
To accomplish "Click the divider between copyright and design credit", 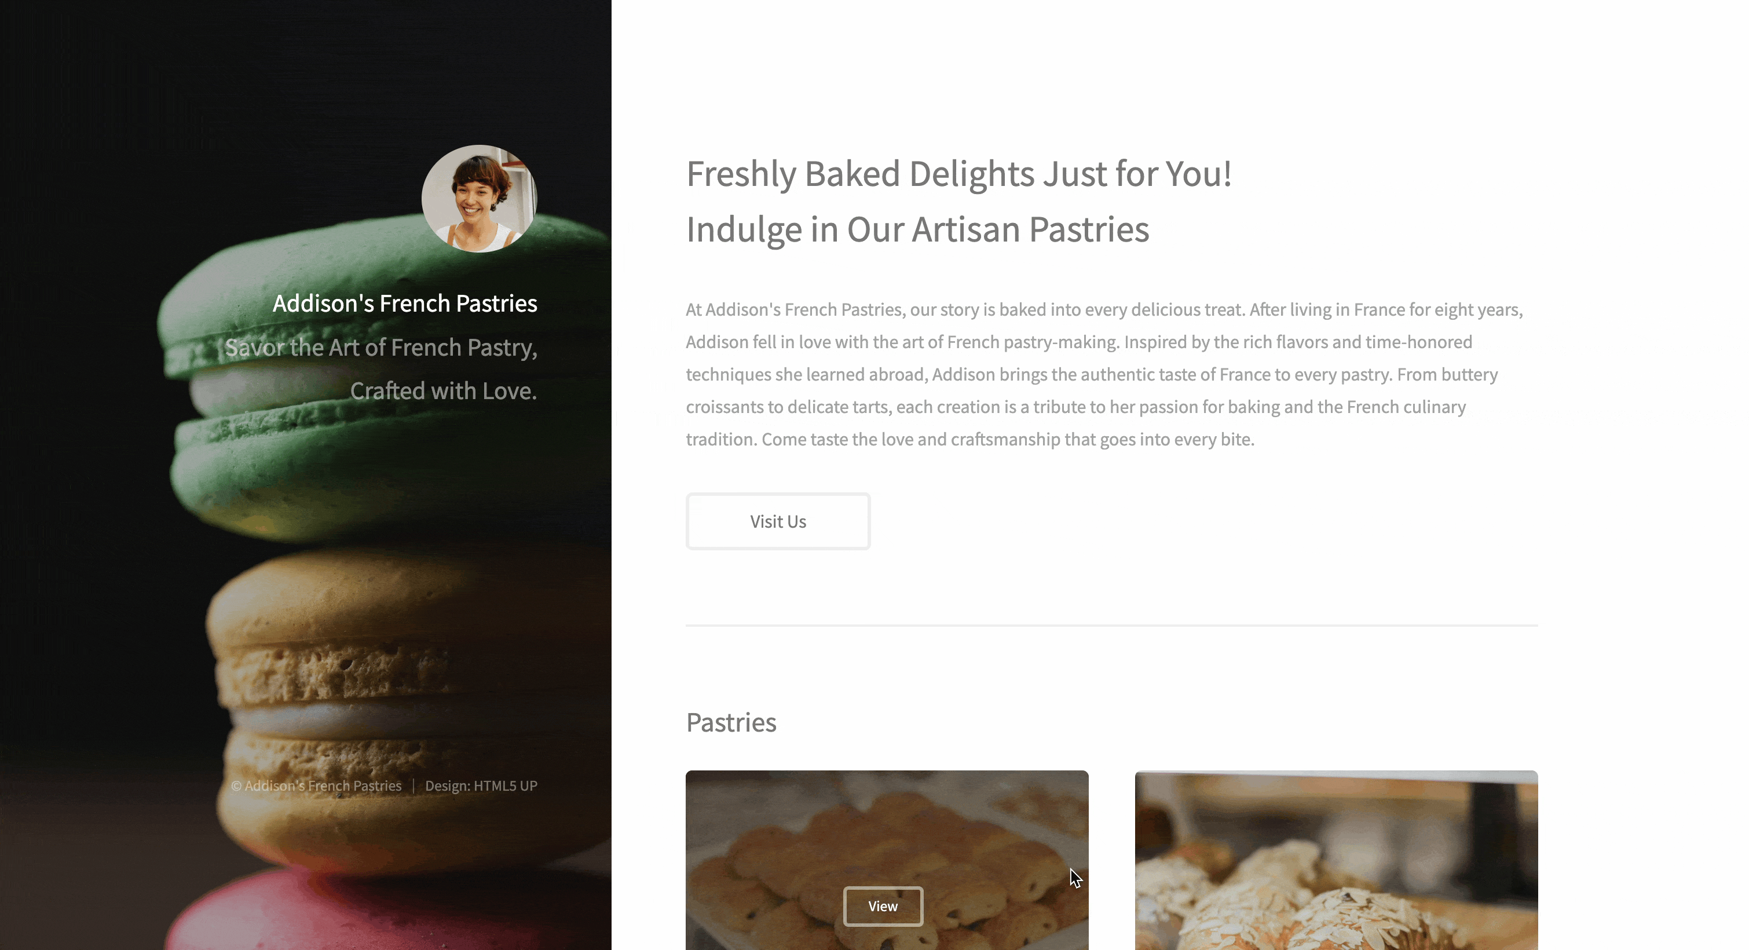I will [414, 785].
